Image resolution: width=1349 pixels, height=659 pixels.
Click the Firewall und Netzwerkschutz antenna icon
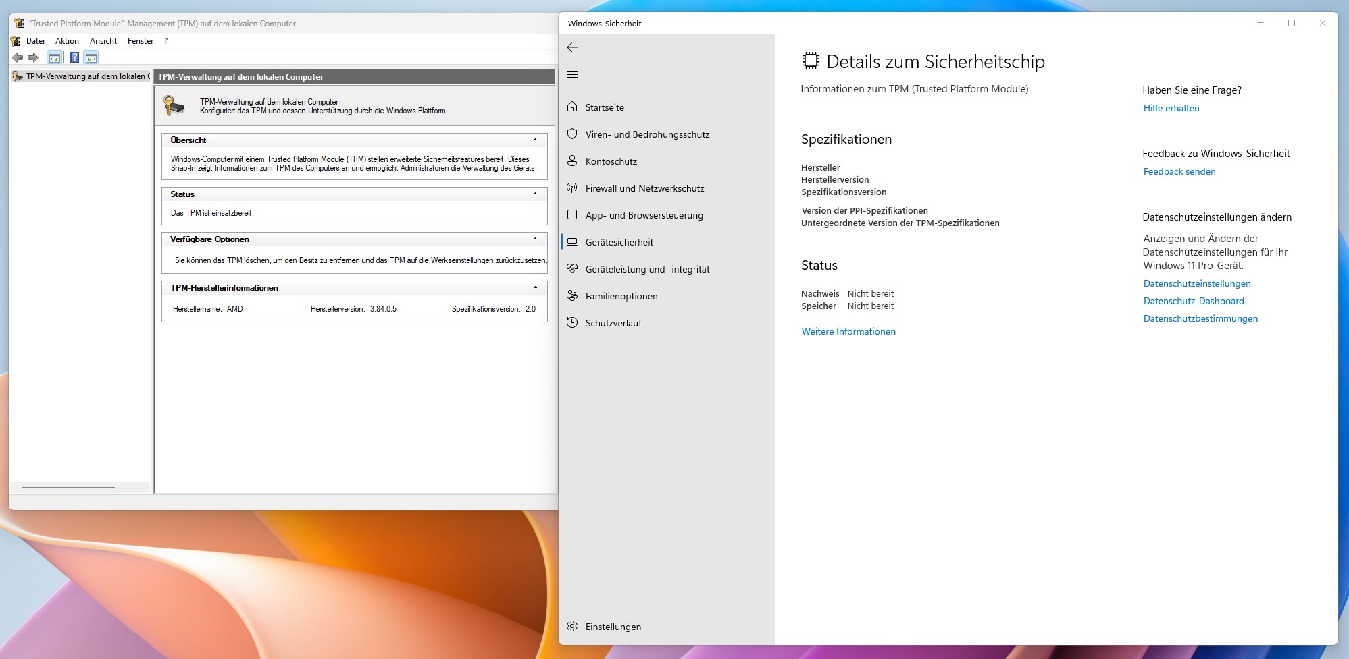tap(572, 188)
